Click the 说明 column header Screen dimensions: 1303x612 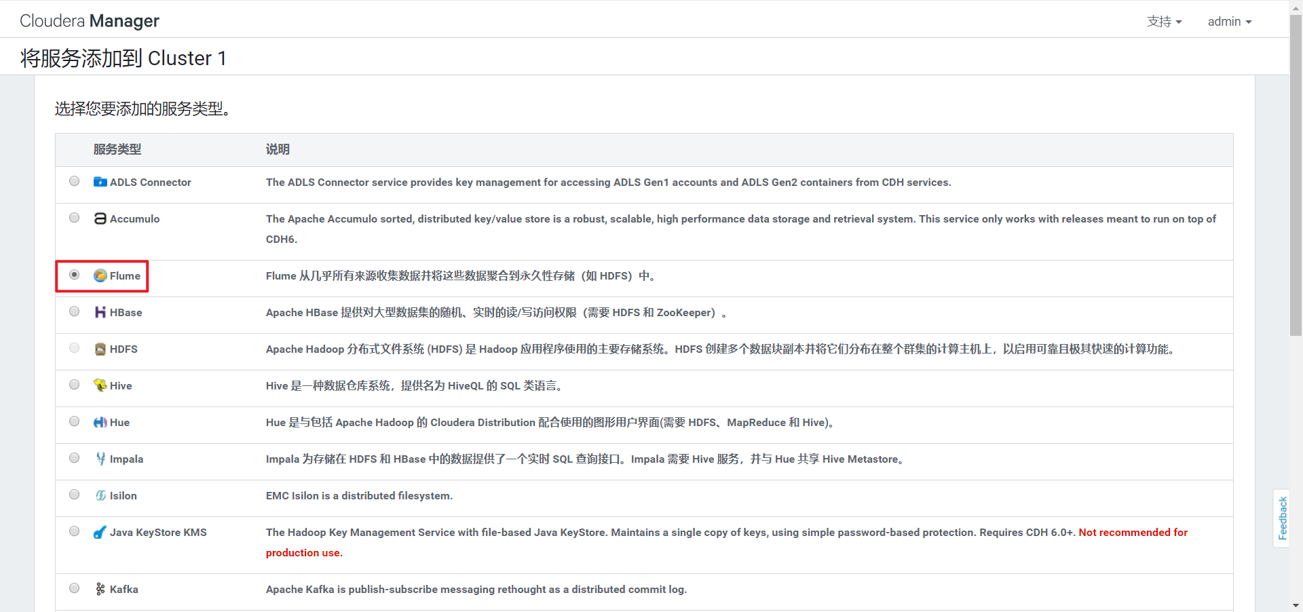[x=278, y=149]
